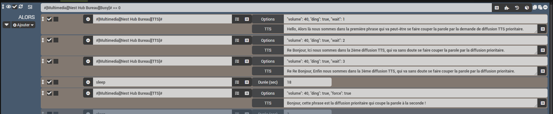Screen dimensions: 553x114
Task: Open action keyword list for wait 2 row
Action: (237, 40)
